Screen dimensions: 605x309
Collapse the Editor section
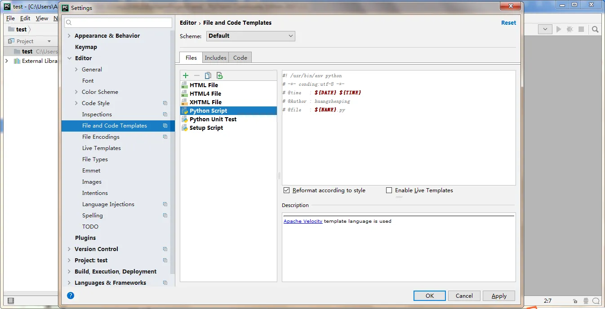pos(69,58)
